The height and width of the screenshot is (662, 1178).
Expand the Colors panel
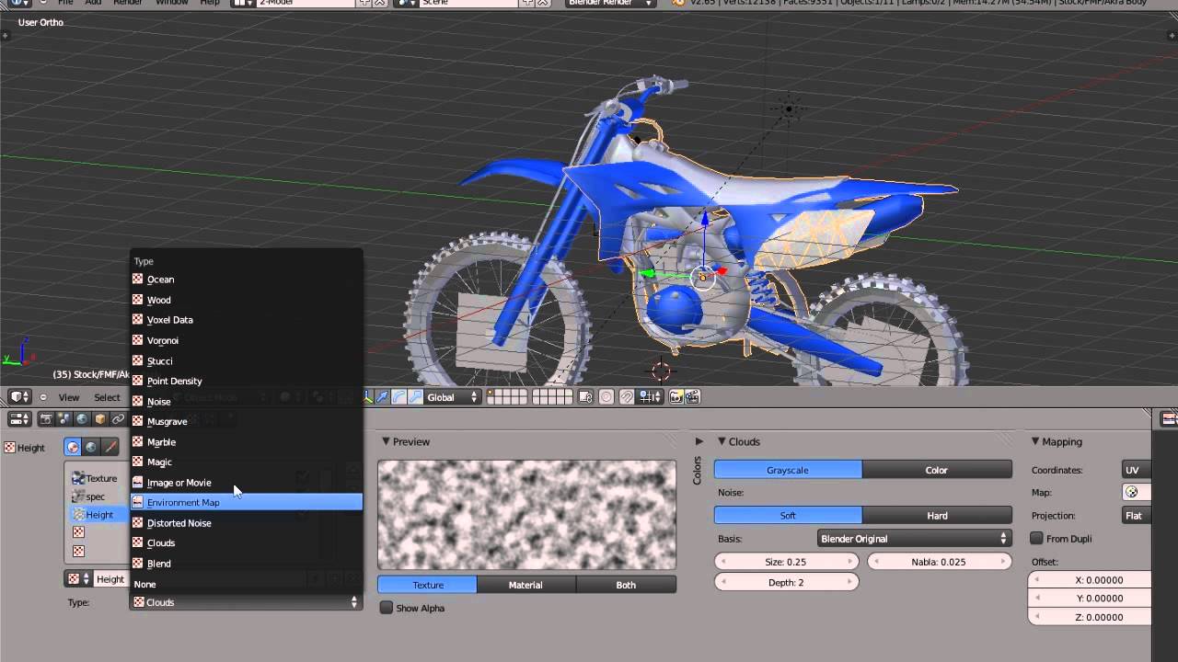point(699,441)
